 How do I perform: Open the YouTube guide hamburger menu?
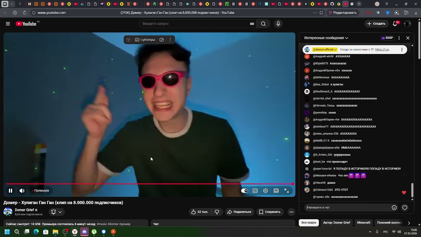8,24
